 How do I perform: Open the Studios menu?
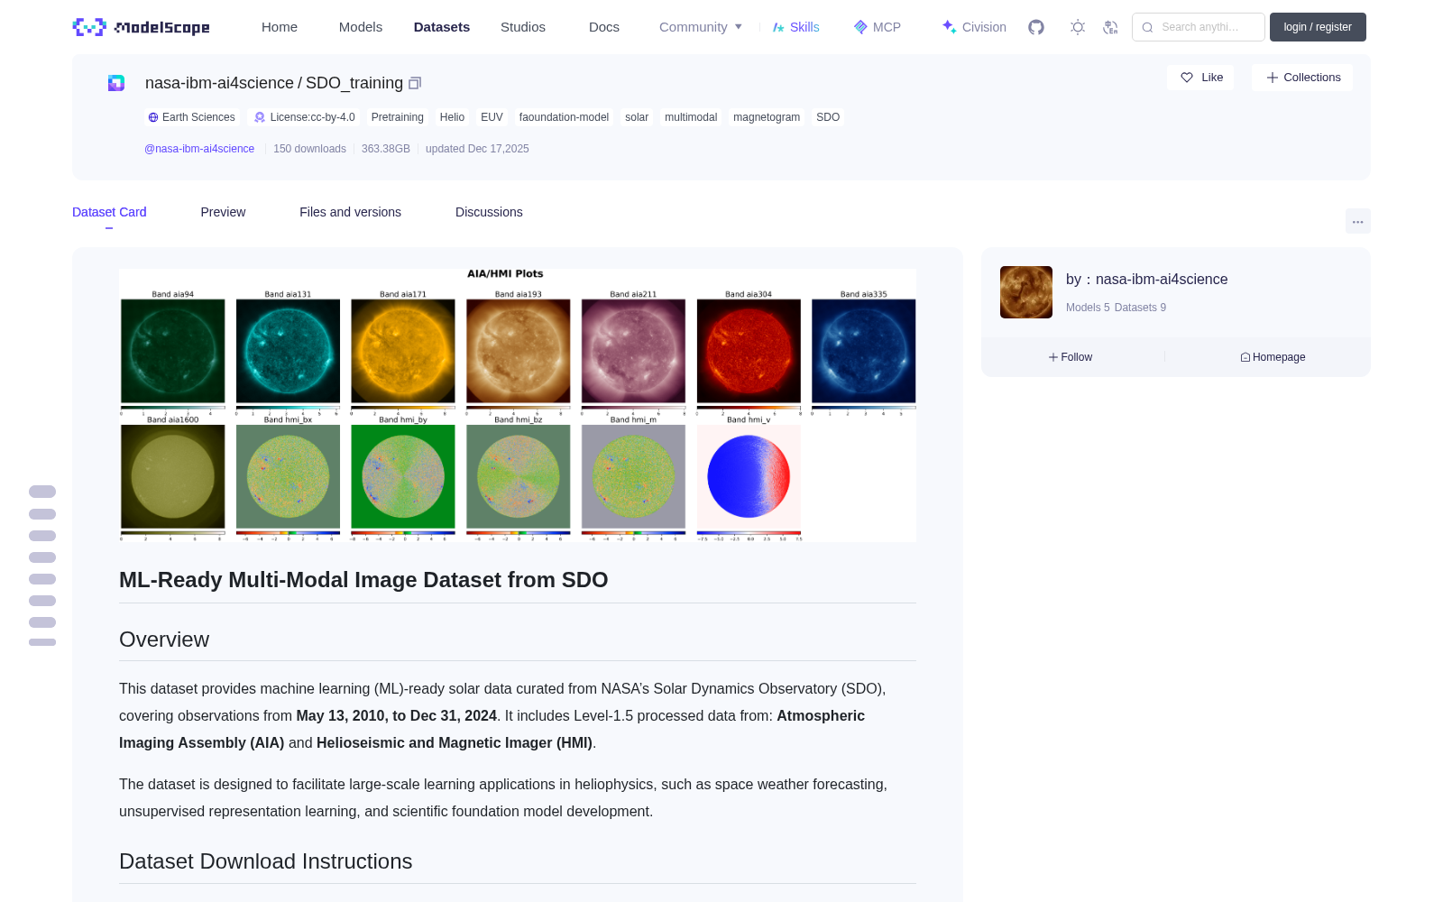[523, 27]
